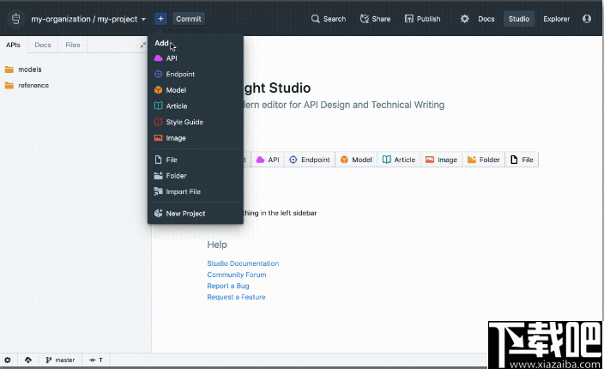Open the user account avatar
The height and width of the screenshot is (369, 604).
click(x=587, y=19)
